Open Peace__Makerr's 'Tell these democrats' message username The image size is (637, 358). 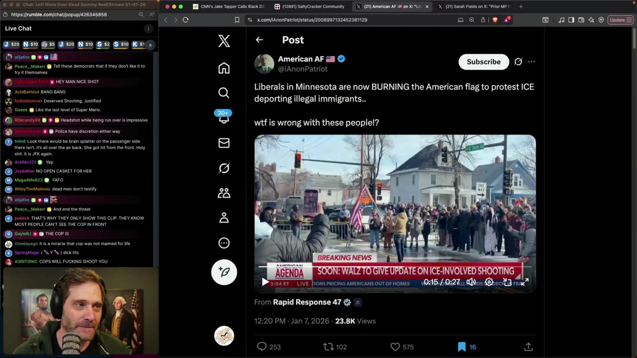click(x=30, y=66)
